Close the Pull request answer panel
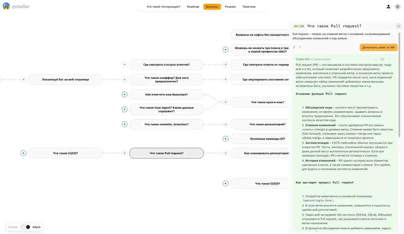 (x=399, y=26)
